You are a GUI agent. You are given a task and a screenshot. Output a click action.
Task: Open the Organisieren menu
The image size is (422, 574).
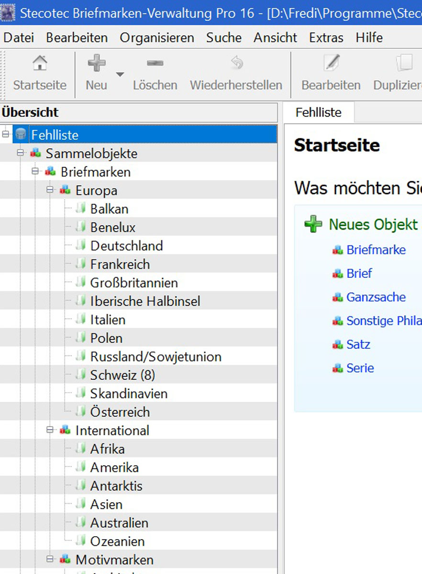click(x=156, y=37)
